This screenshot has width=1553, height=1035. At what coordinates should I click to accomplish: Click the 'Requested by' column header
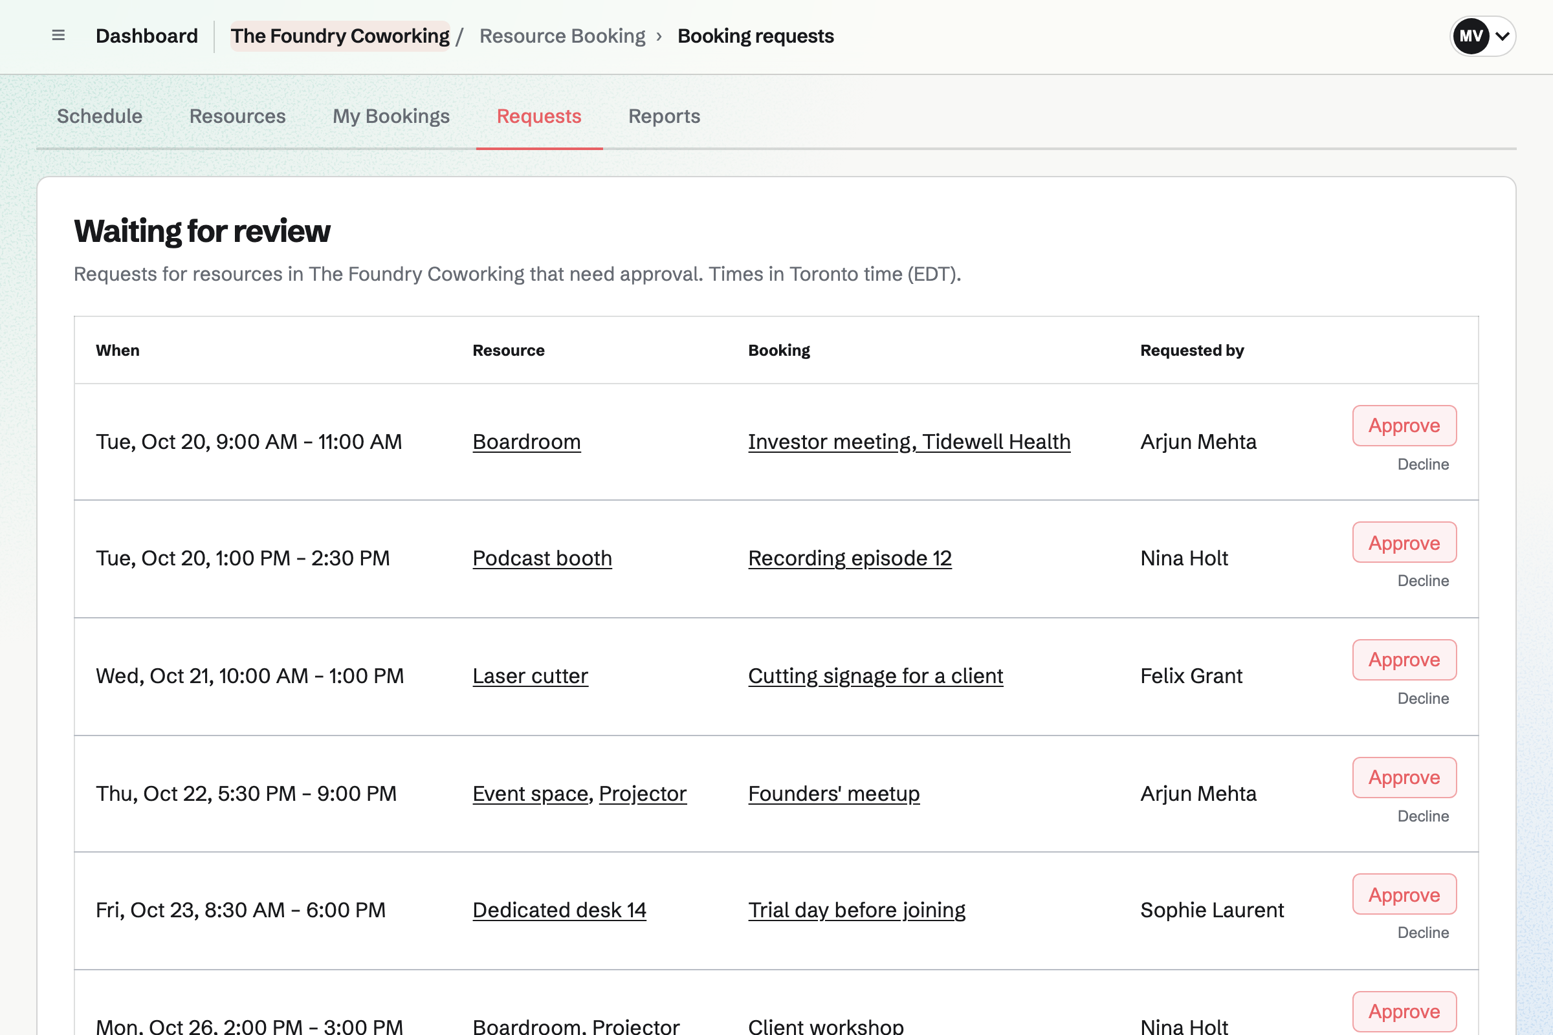pos(1192,351)
